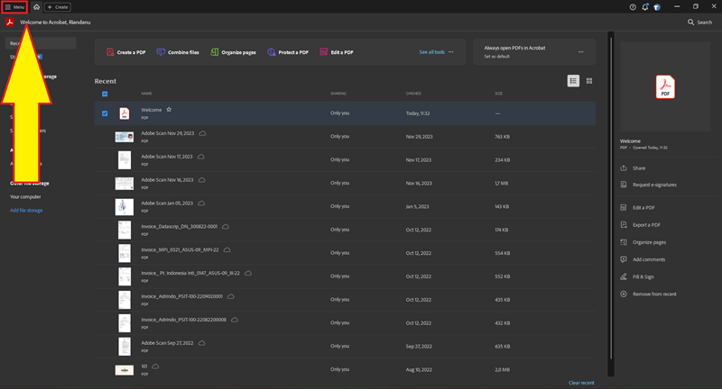Select file Invoice_Astrindo_PSIT-100-2209020001
The height and width of the screenshot is (389, 722).
(x=182, y=296)
